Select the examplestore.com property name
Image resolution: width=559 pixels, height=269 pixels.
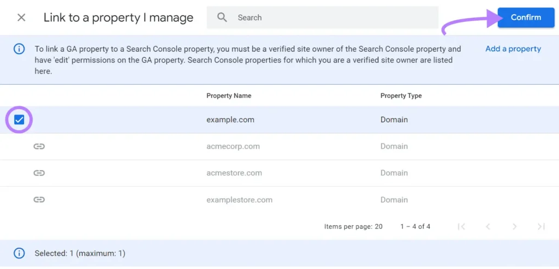coord(239,200)
